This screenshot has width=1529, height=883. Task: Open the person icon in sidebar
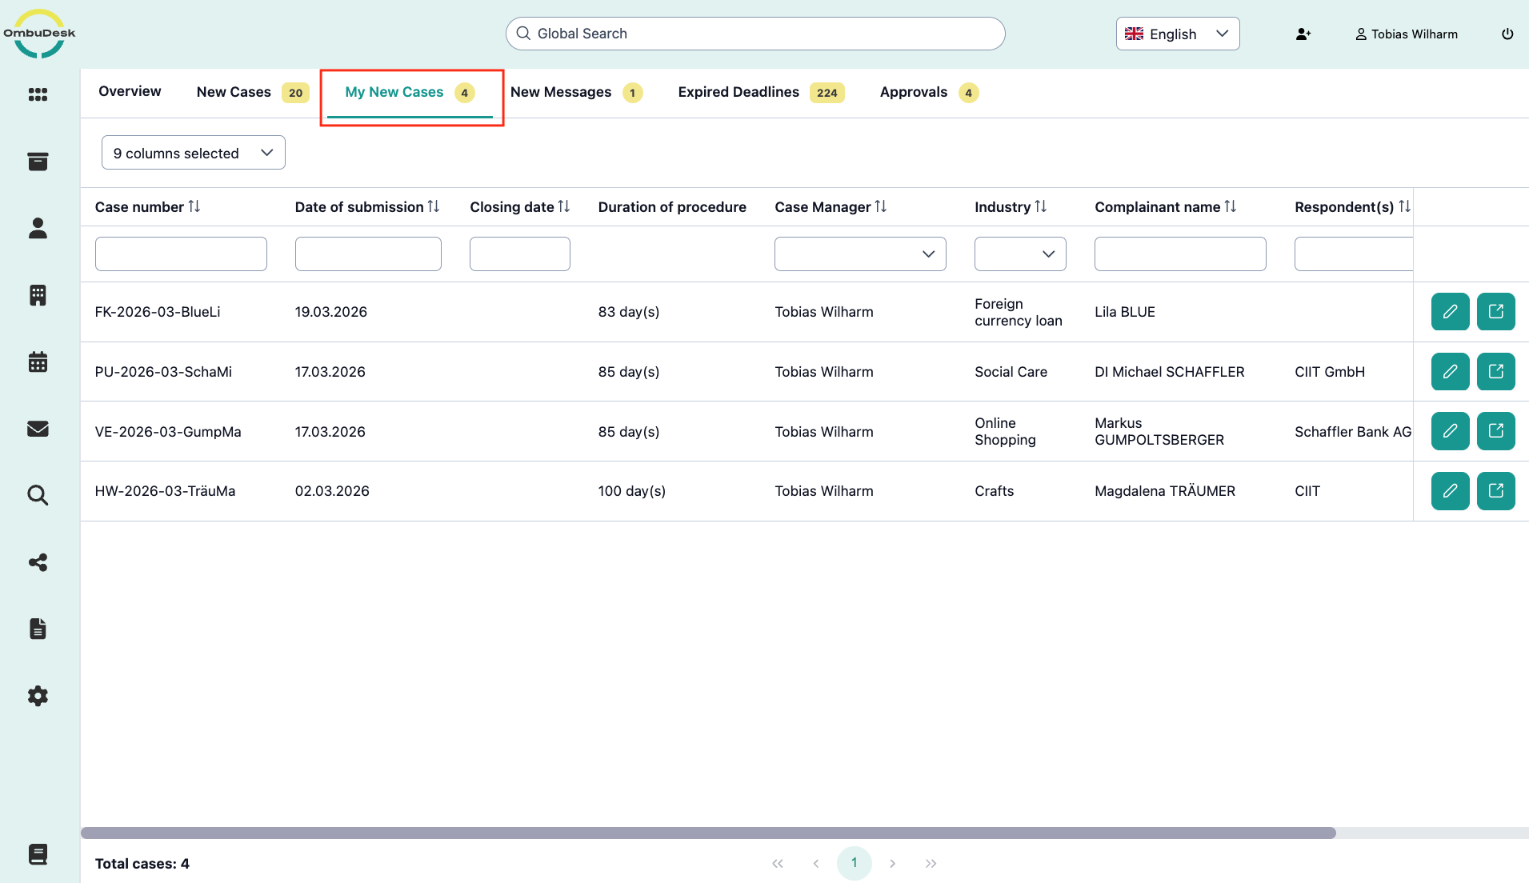pos(38,228)
